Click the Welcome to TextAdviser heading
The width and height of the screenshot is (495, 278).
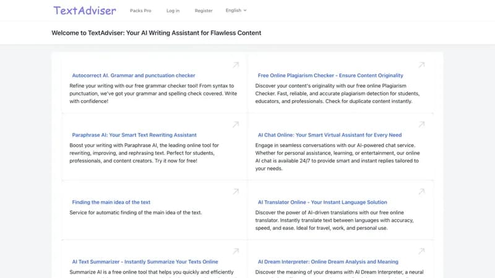coord(157,33)
